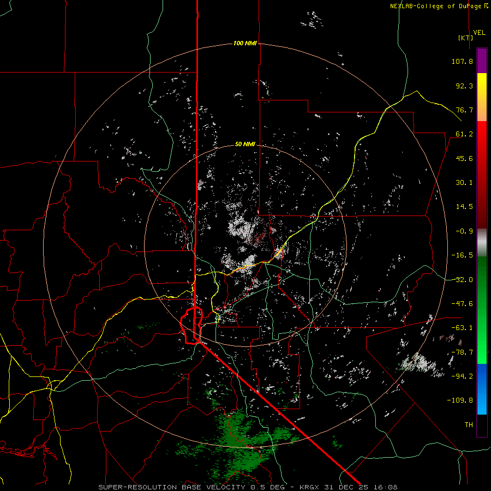Click the 92.3 velocity scale value
The height and width of the screenshot is (491, 491).
tap(464, 86)
